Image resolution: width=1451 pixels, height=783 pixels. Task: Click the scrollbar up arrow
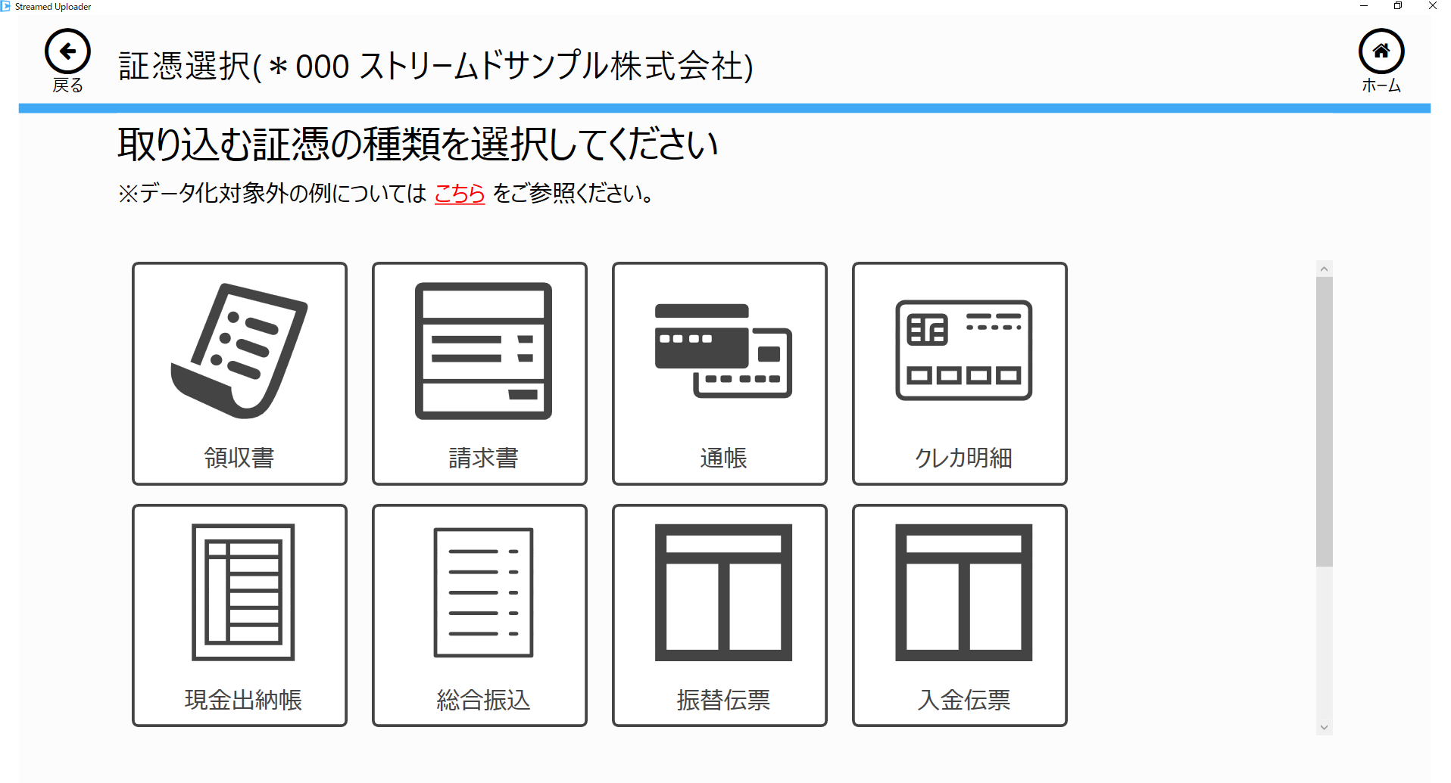coord(1324,269)
